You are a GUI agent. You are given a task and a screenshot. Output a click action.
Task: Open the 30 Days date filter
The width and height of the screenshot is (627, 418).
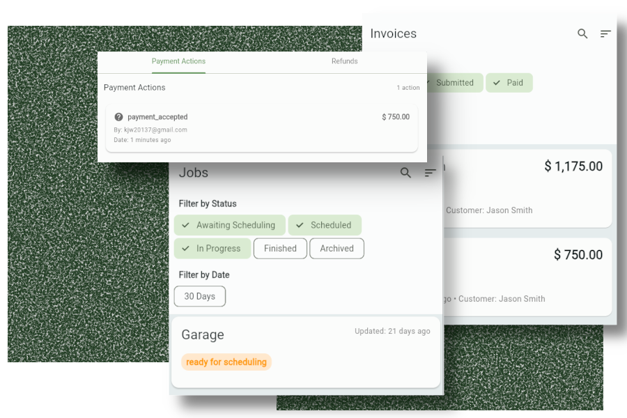point(199,296)
